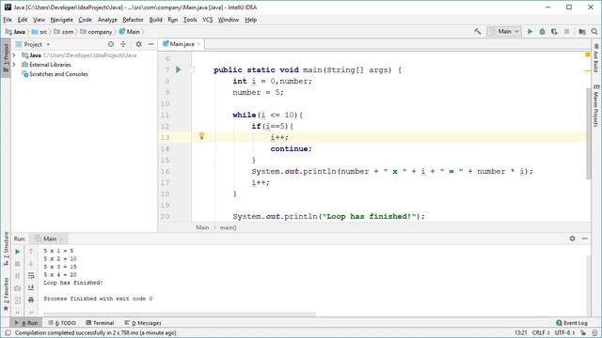Toggle the Structure side tool window
Screen dimensions: 602x338
(6, 249)
